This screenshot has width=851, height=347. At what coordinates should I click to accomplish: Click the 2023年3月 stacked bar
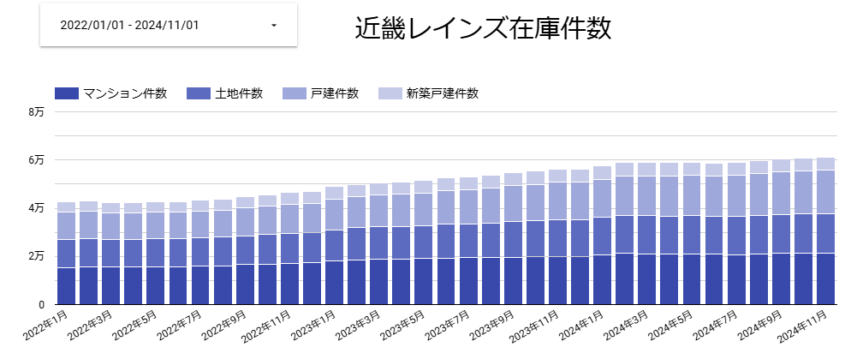(378, 243)
